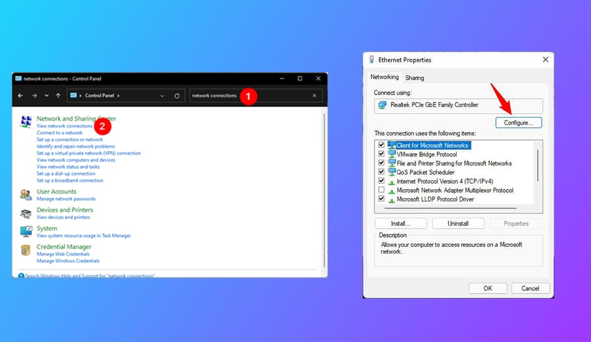Switch to the Networking tab
Image resolution: width=591 pixels, height=342 pixels.
[384, 77]
